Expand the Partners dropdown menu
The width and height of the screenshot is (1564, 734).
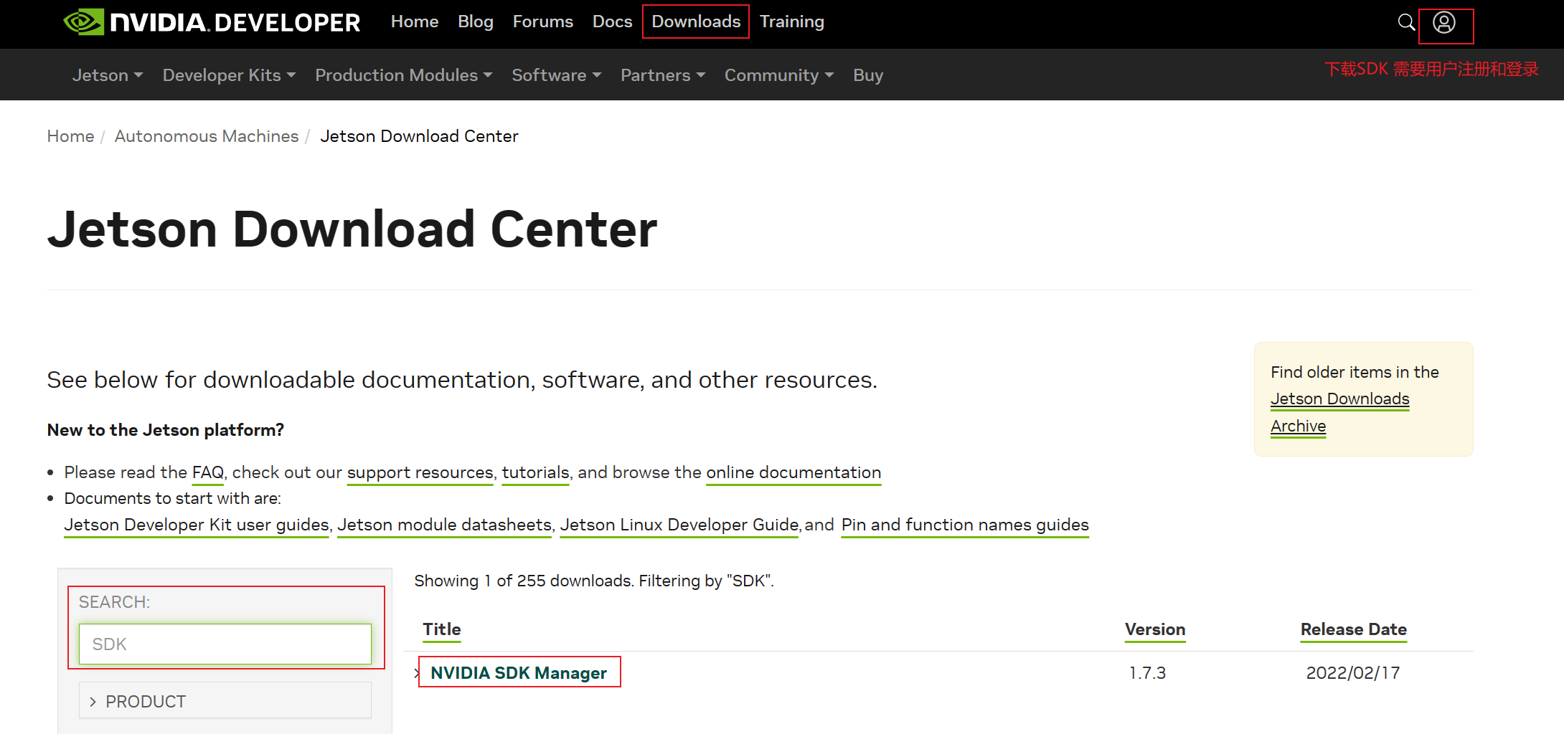pyautogui.click(x=663, y=75)
